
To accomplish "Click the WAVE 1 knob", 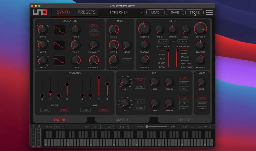I will (42, 30).
